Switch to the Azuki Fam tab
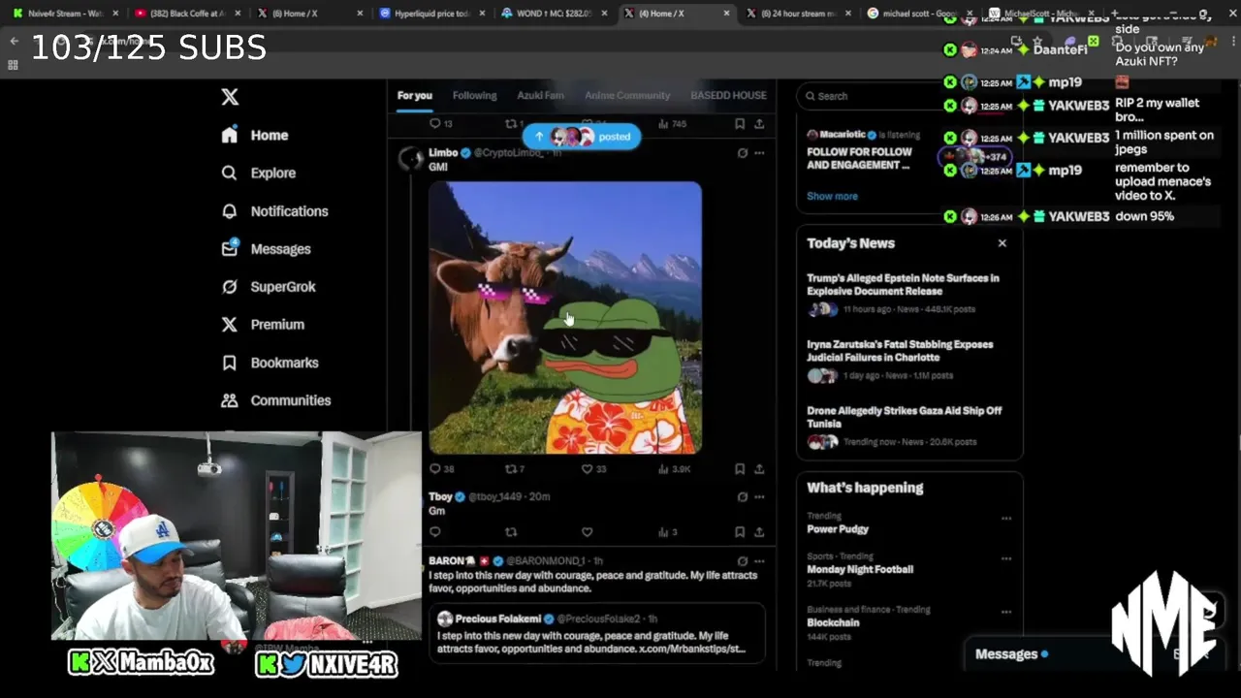Image resolution: width=1241 pixels, height=698 pixels. [x=540, y=95]
